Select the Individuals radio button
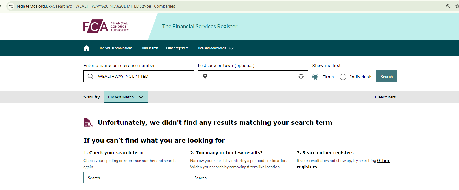Screen dimensions: 459x190 coord(343,77)
